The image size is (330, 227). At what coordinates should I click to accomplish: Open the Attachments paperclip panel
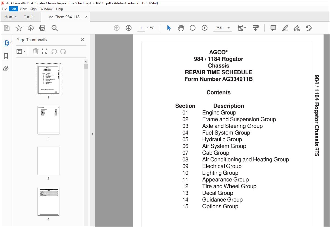(6, 69)
